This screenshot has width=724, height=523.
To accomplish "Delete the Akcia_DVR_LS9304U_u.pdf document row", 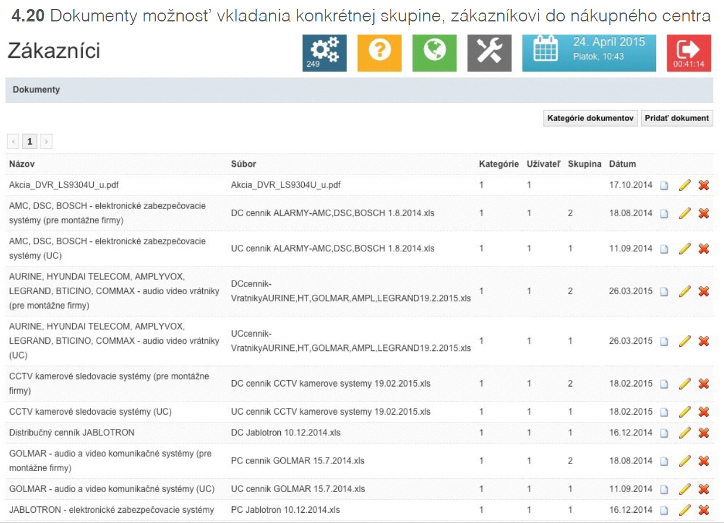I will [704, 185].
